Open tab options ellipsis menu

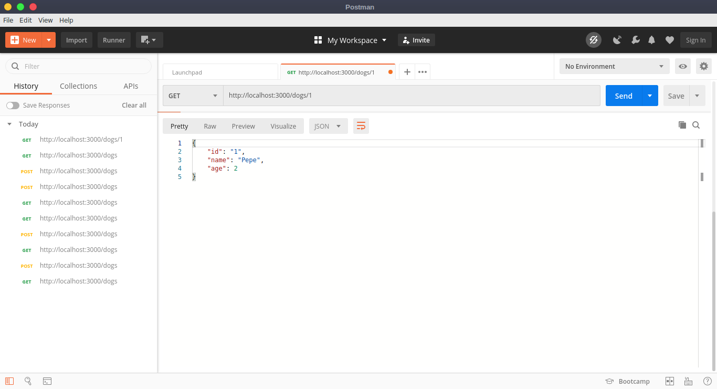pos(423,72)
